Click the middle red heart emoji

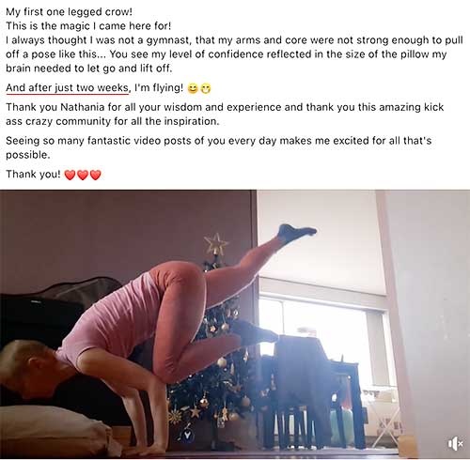pos(83,175)
